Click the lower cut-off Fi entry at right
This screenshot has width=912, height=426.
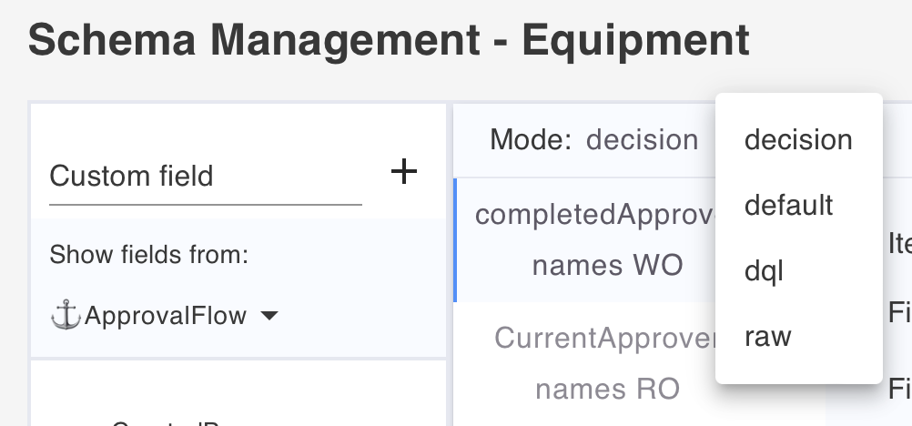(900, 388)
